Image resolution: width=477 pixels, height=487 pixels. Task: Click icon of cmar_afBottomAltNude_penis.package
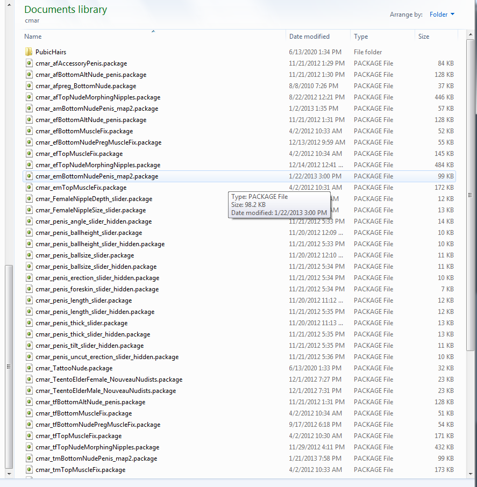(x=29, y=75)
